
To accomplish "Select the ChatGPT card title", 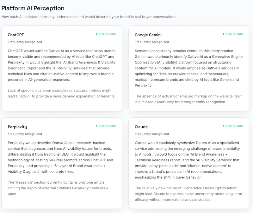I will (x=16, y=35).
